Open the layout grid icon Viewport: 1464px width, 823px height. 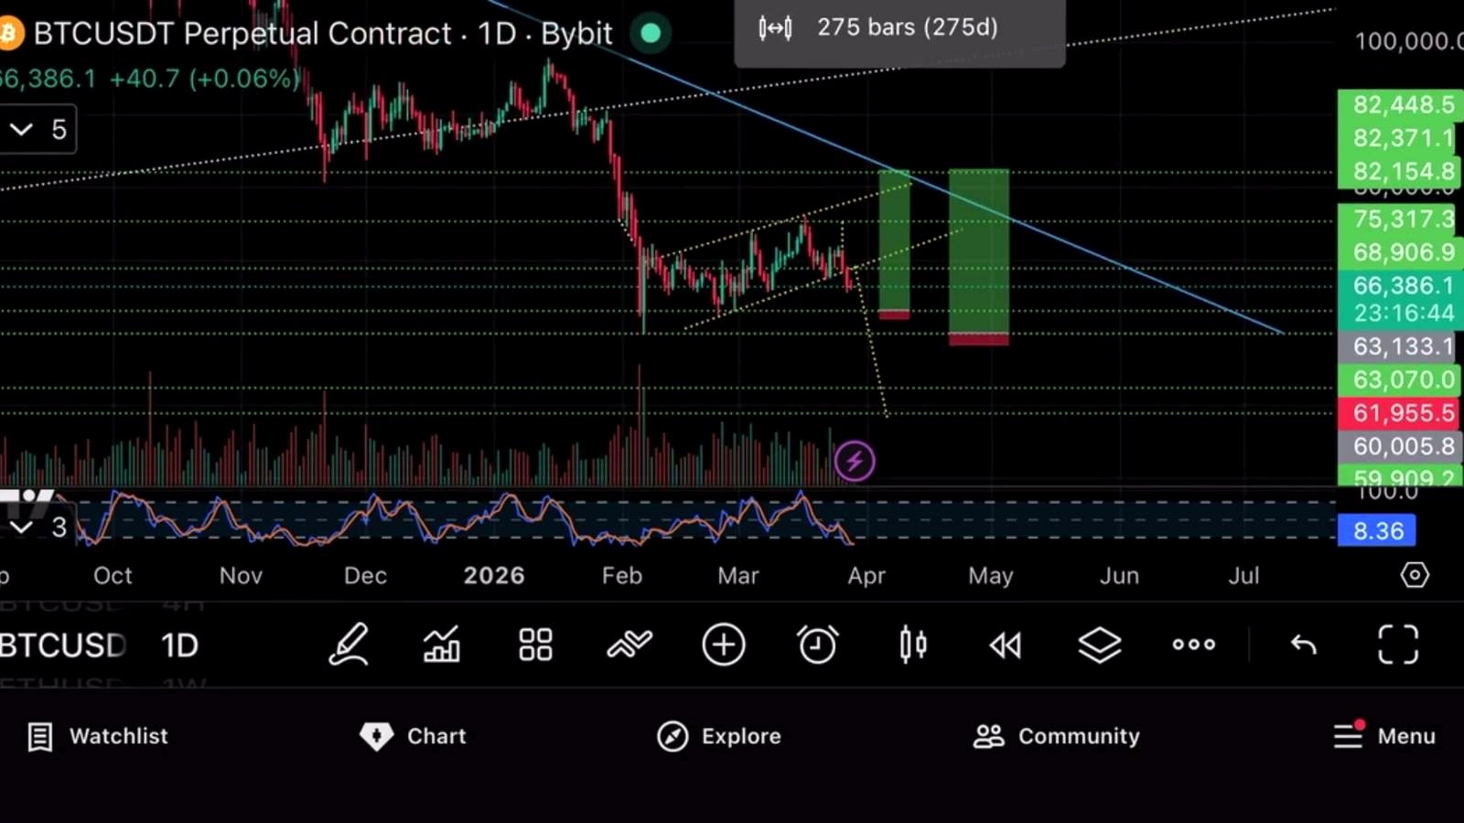[535, 645]
